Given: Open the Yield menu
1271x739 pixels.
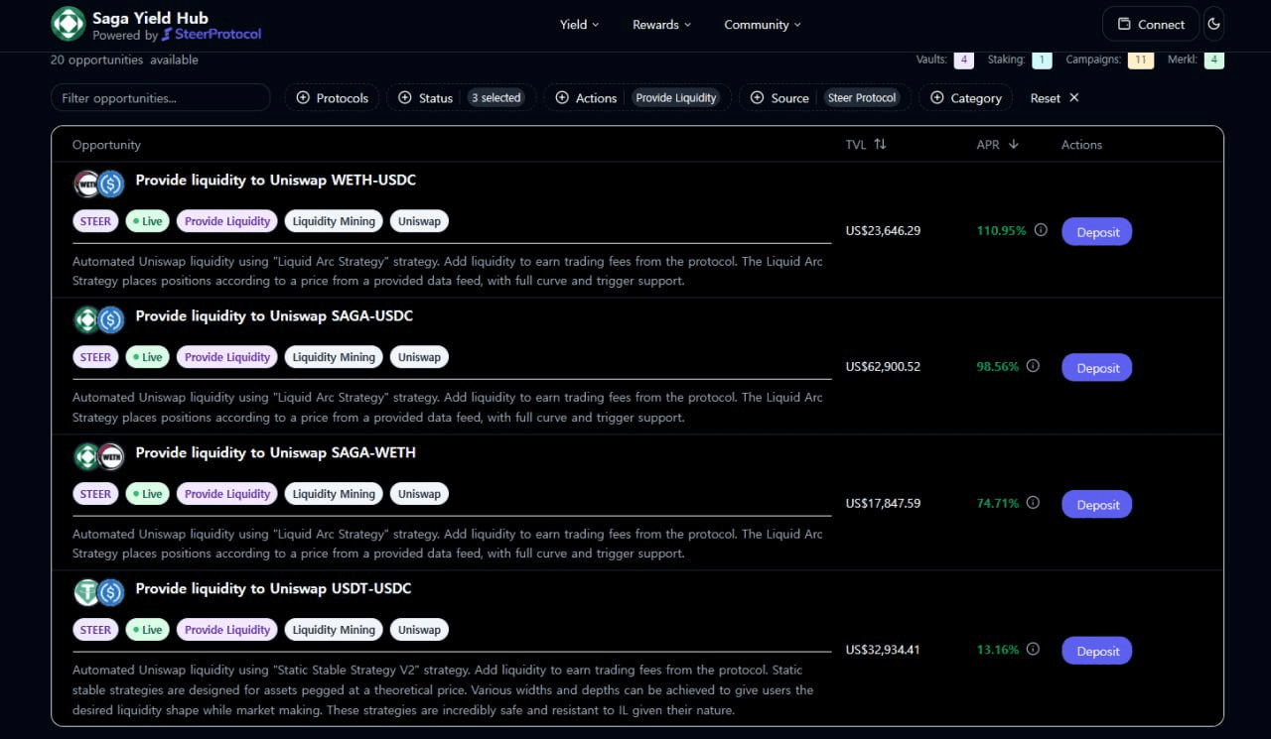Looking at the screenshot, I should tap(580, 24).
